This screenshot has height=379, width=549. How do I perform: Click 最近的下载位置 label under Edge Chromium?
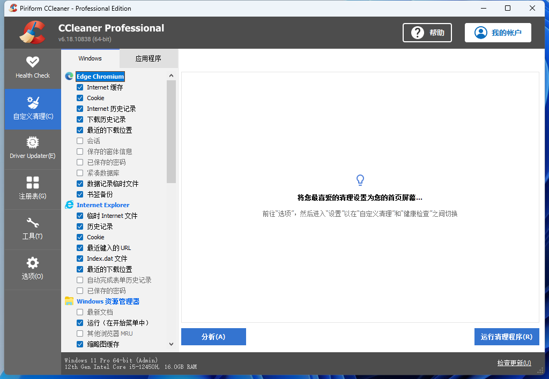tap(109, 130)
